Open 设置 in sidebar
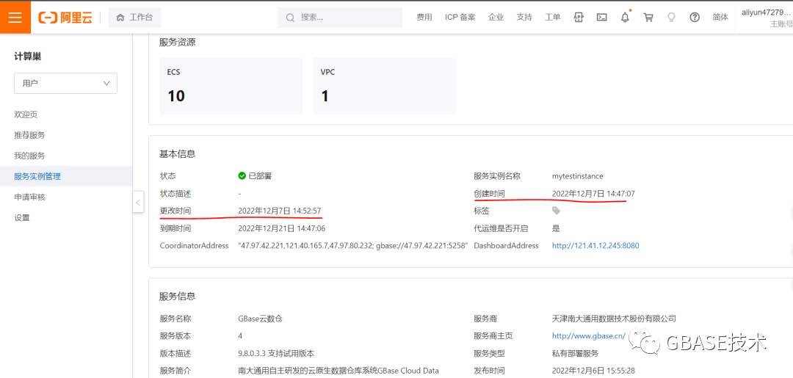 22,218
